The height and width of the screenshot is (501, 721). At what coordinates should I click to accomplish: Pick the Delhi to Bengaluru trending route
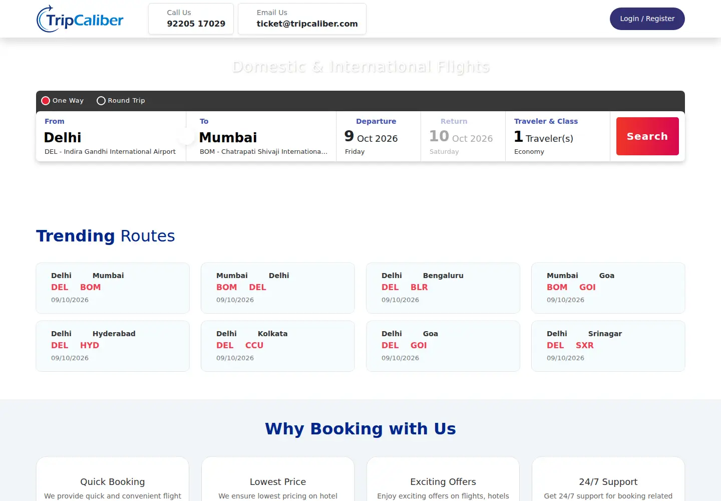(x=443, y=288)
